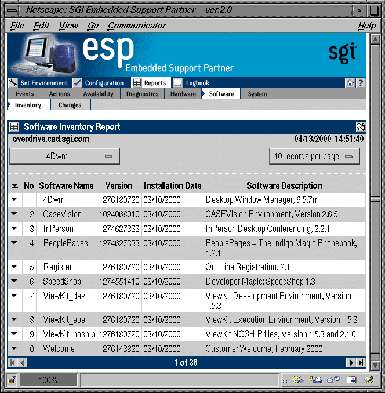385x393 pixels.
Task: Expand details for Register row
Action: coord(14,267)
